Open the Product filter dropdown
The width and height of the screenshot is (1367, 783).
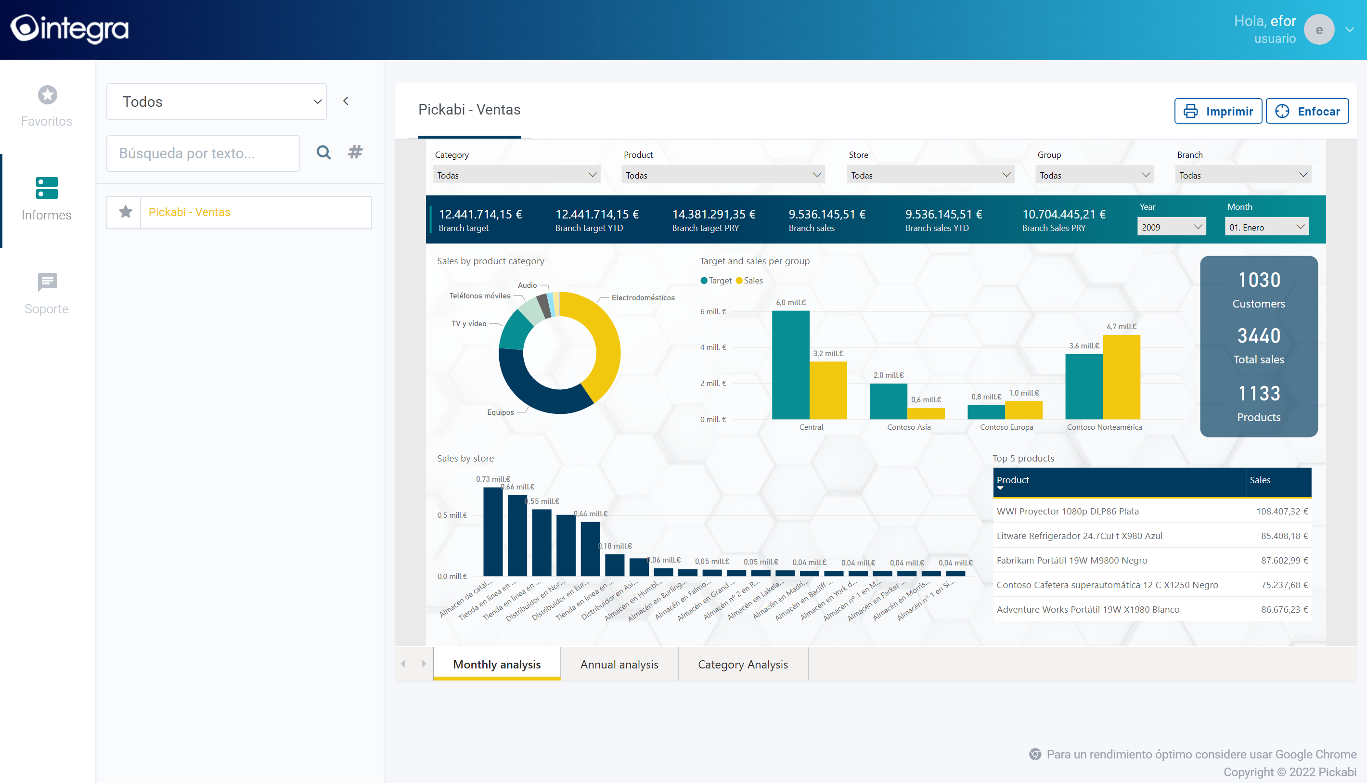click(x=723, y=175)
